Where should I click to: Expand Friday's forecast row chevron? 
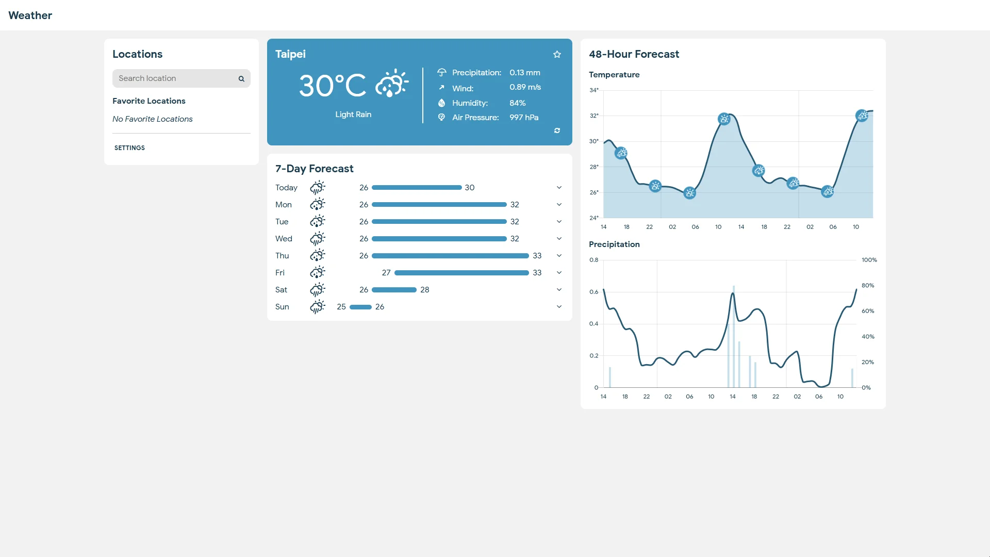[559, 272]
